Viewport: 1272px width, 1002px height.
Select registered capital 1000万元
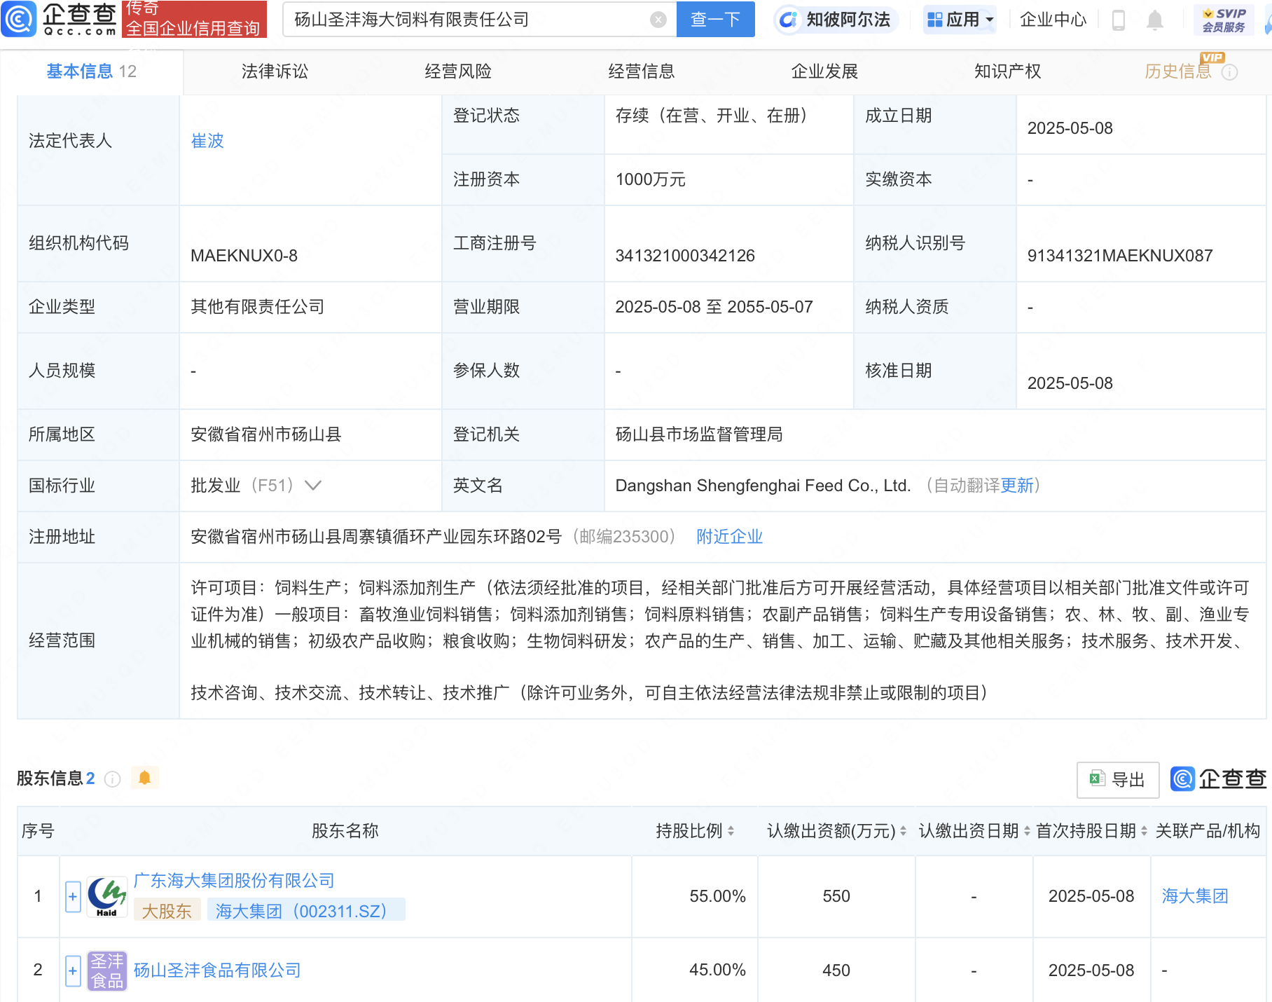(x=650, y=179)
